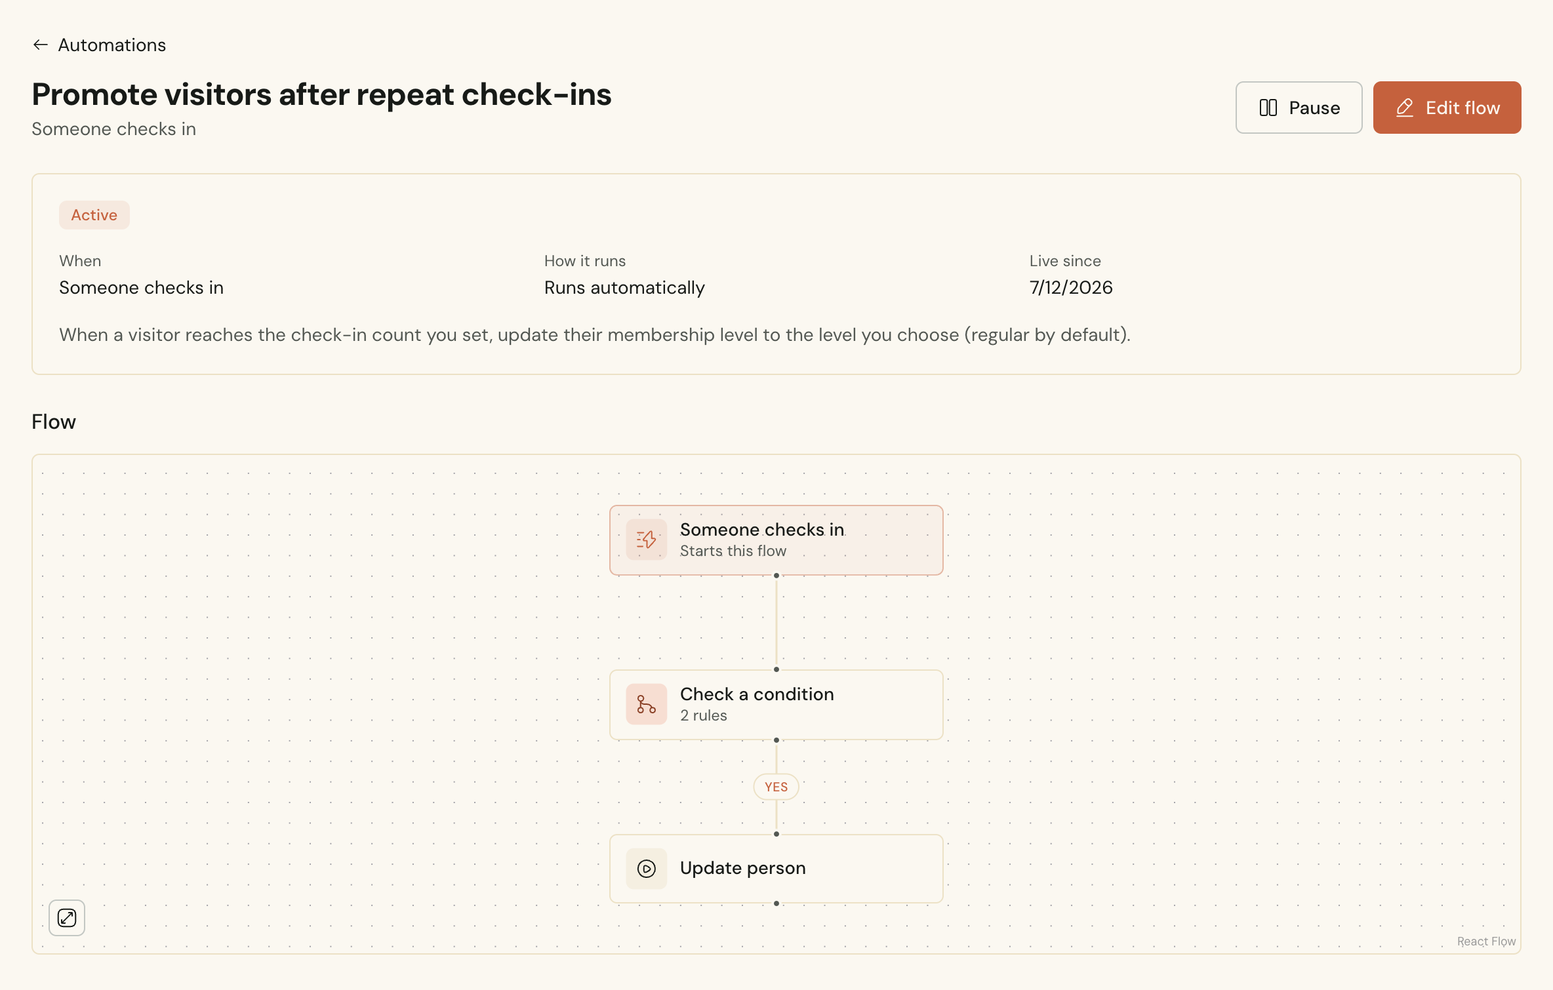Select the 'Check a condition' node
This screenshot has width=1553, height=990.
coord(776,705)
